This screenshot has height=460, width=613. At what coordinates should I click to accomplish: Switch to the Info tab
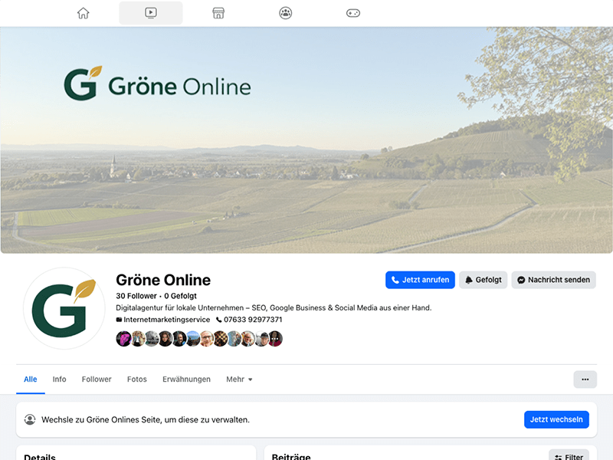tap(60, 379)
